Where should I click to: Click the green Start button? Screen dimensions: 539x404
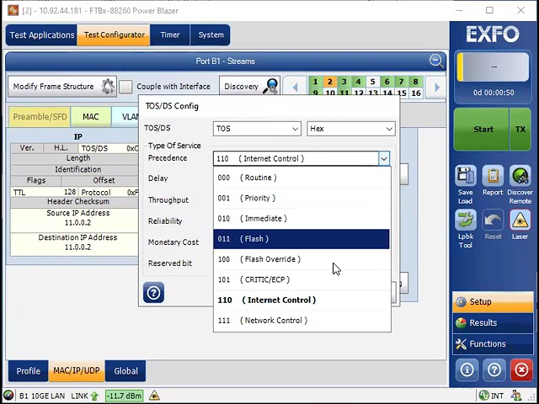coord(481,130)
